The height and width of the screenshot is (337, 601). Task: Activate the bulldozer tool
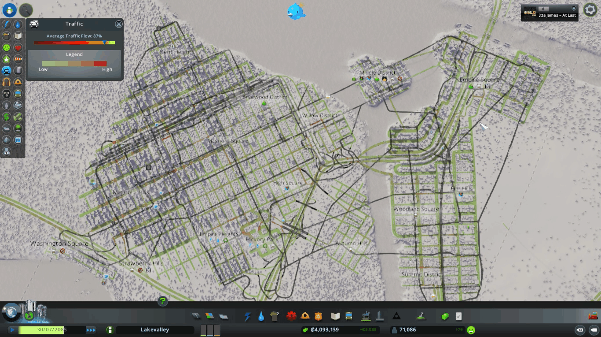tap(592, 315)
